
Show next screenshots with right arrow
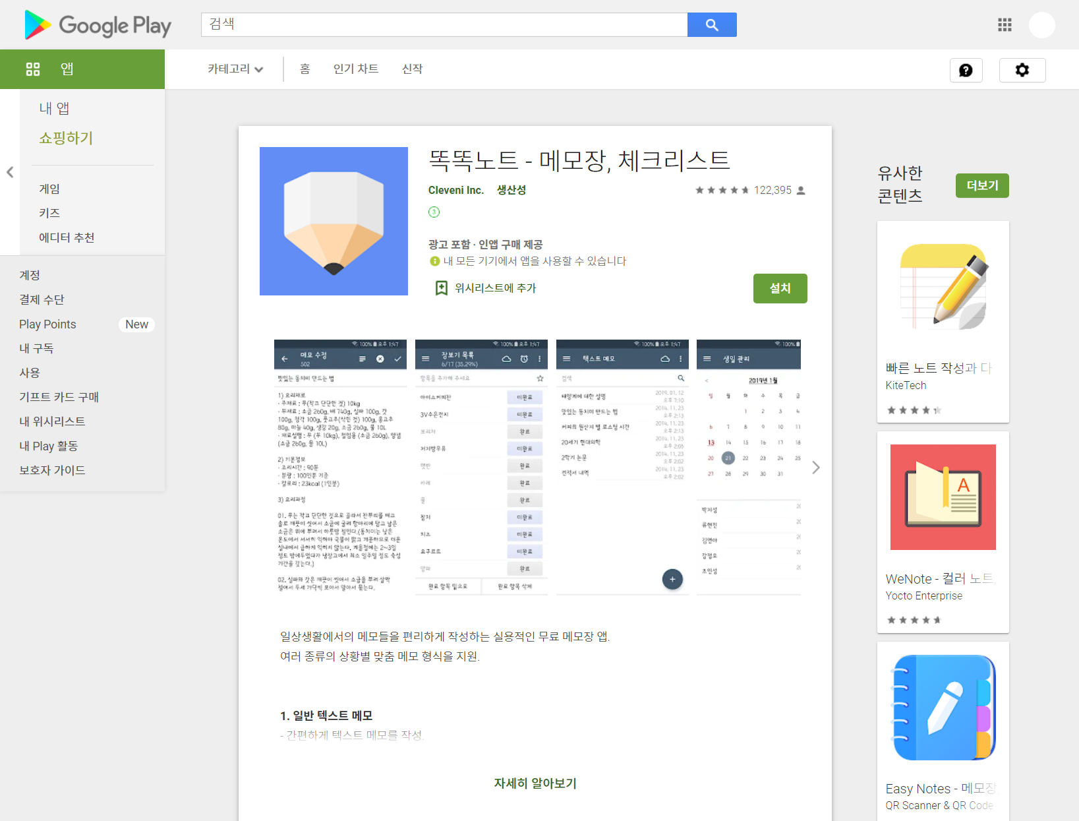click(x=816, y=468)
